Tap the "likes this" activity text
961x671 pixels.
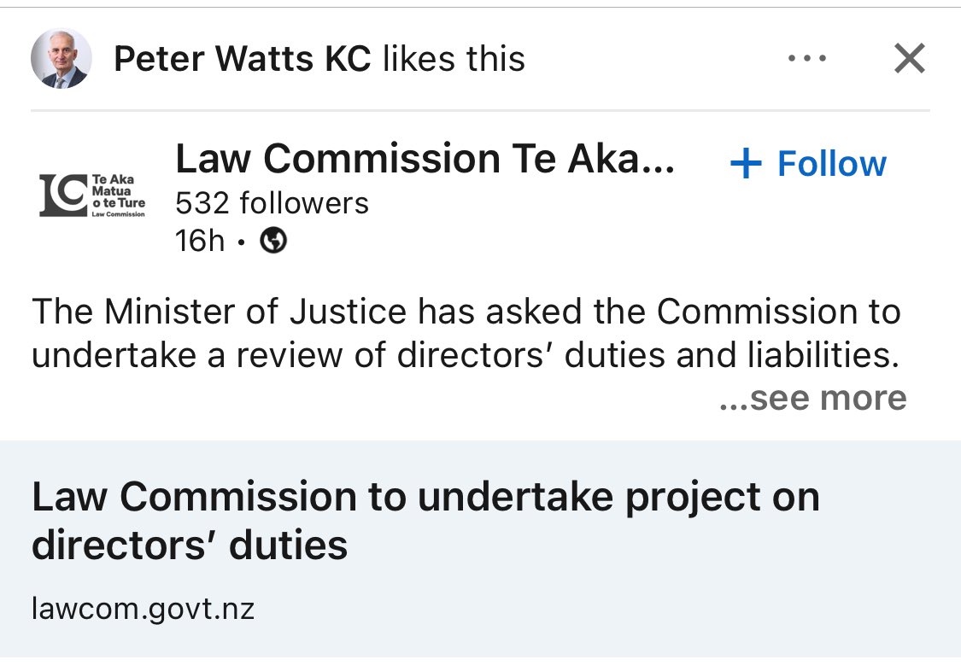pos(454,59)
